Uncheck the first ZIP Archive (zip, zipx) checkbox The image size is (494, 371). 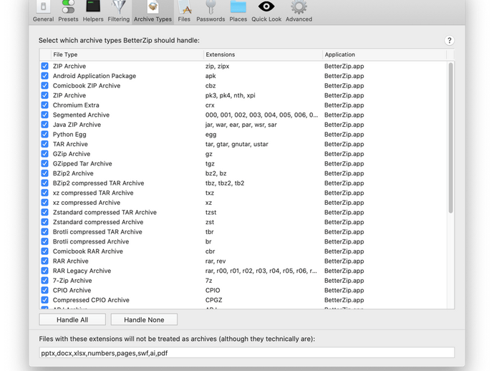[x=44, y=66]
